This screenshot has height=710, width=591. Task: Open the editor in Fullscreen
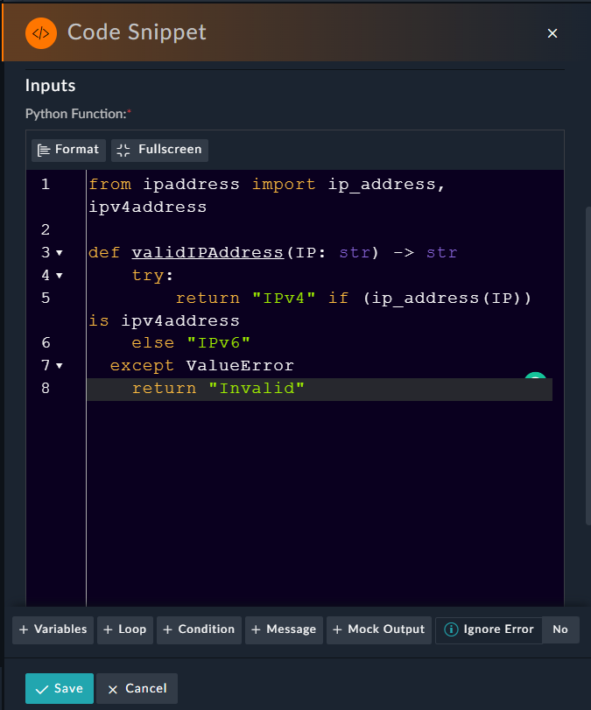[159, 150]
